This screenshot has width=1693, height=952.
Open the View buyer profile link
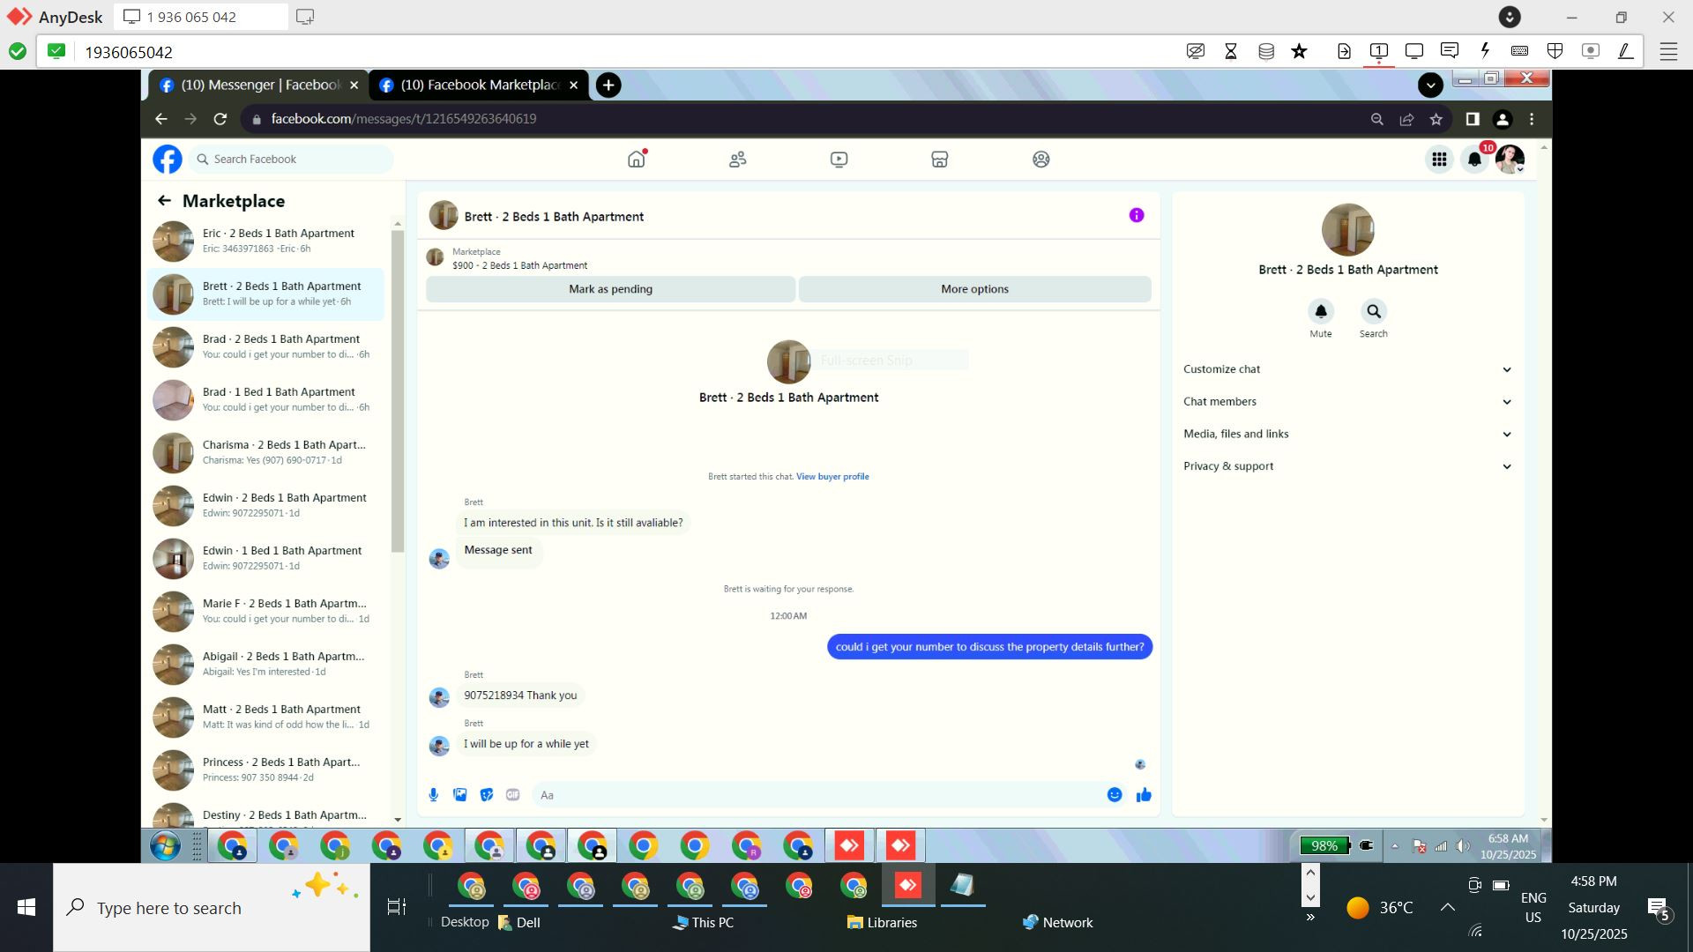[x=832, y=477]
